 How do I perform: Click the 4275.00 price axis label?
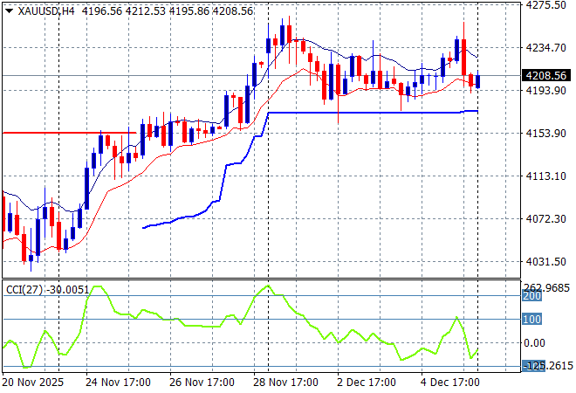[x=548, y=5]
